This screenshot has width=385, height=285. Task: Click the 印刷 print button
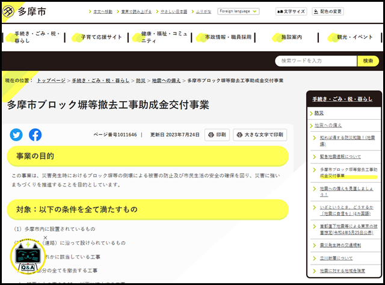217,135
